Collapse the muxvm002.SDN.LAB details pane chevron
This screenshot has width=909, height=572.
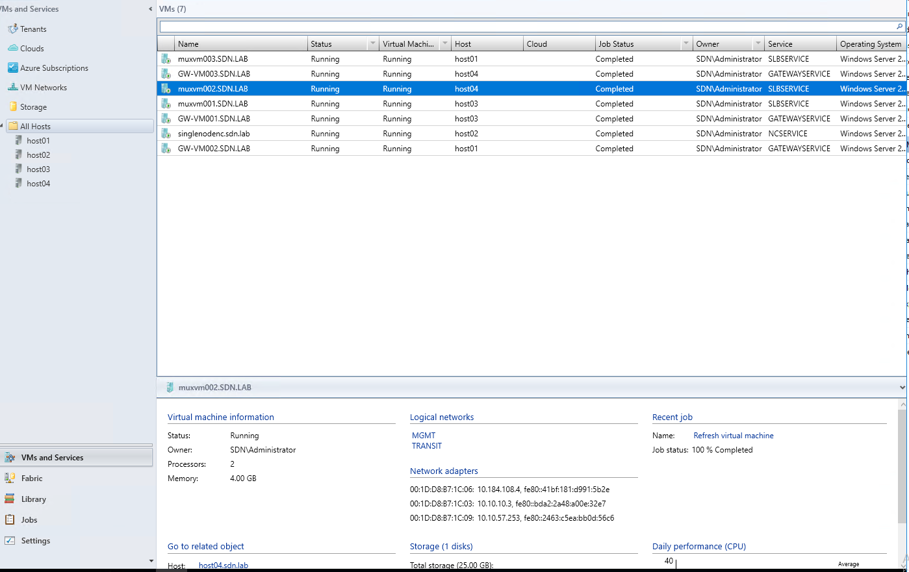(x=903, y=388)
